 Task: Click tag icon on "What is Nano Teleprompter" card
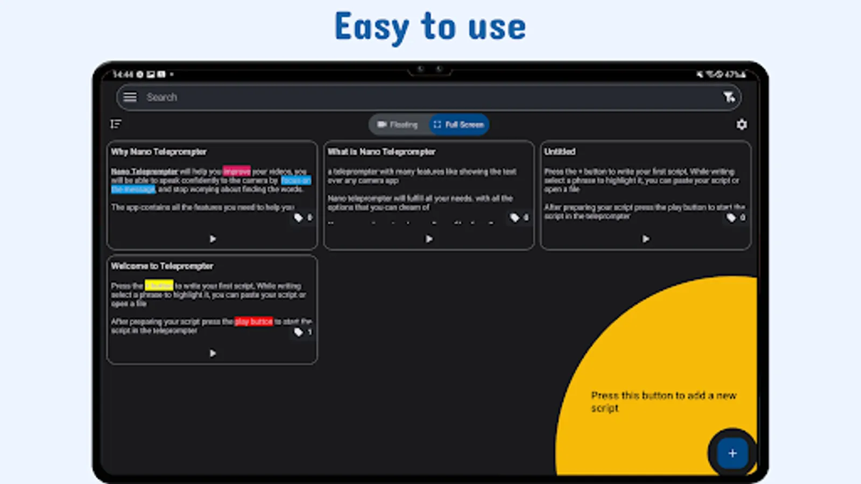(x=515, y=218)
